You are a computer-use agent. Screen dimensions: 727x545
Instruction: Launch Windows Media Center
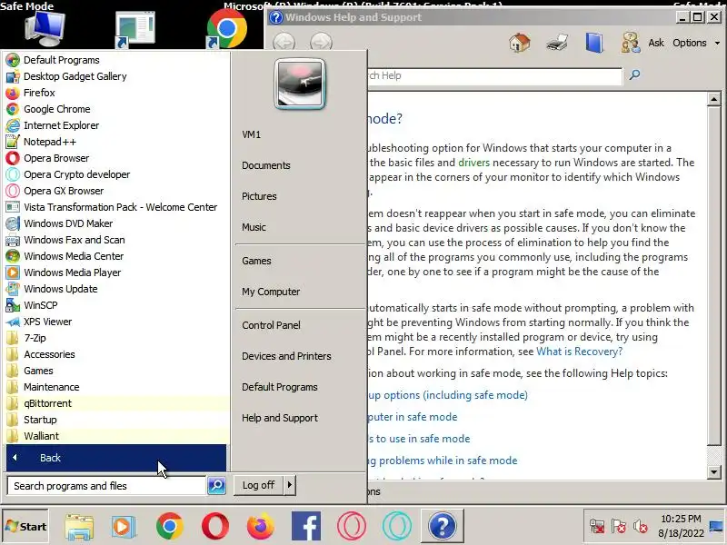(x=74, y=256)
